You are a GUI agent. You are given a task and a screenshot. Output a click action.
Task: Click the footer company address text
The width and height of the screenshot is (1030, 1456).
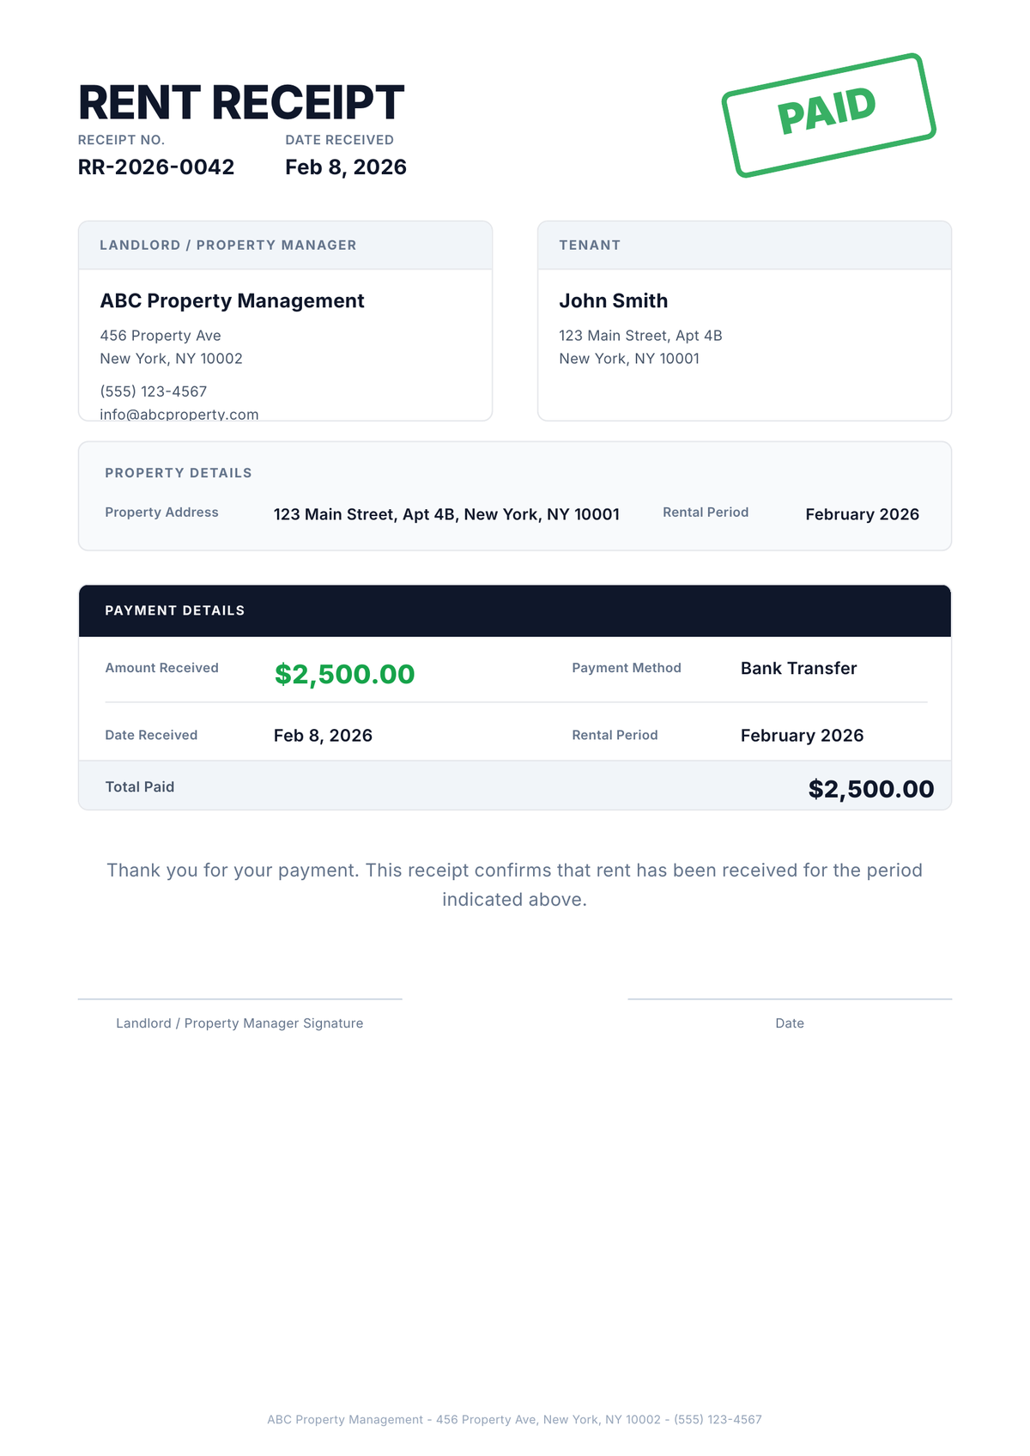[514, 1419]
